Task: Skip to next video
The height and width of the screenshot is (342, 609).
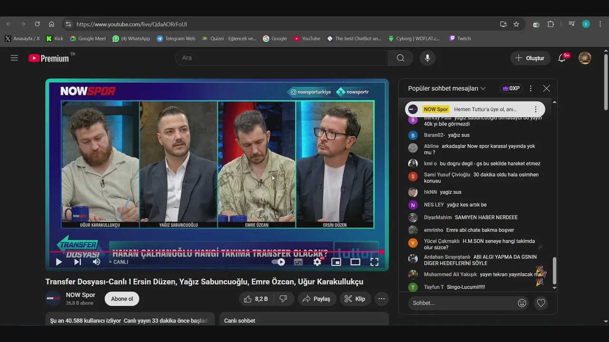Action: (x=78, y=262)
